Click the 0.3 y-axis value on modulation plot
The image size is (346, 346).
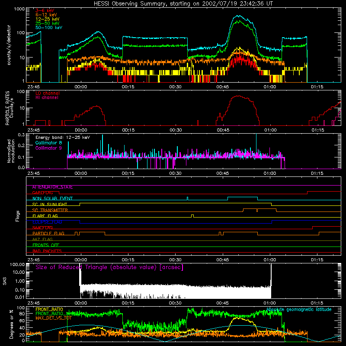click(x=21, y=135)
